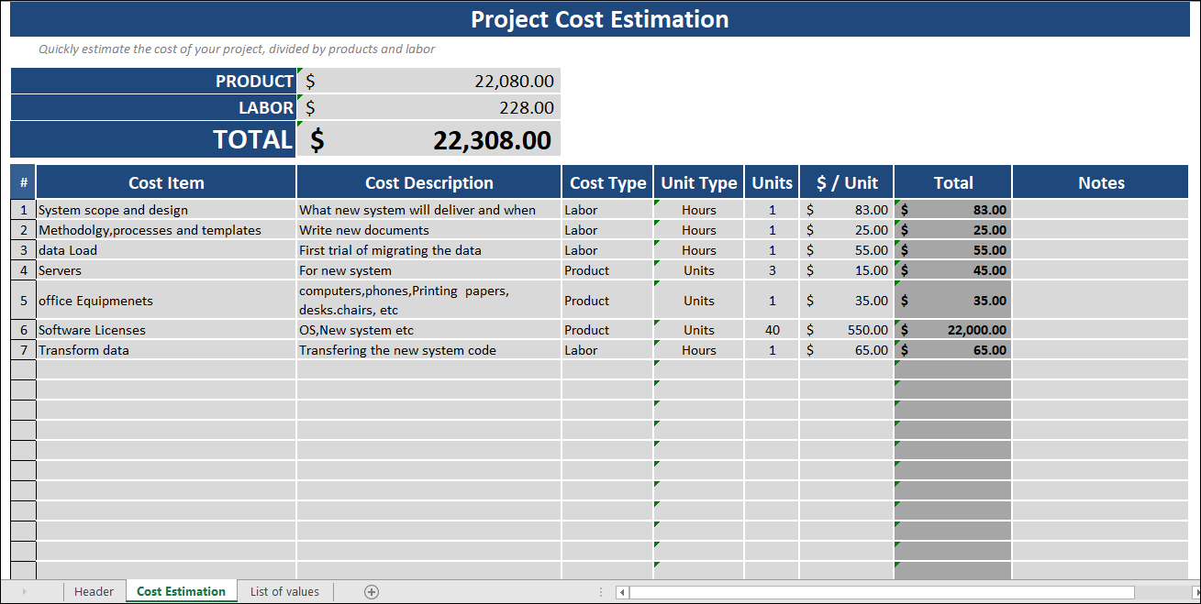Select the Cost Estimation sheet tab

tap(181, 591)
